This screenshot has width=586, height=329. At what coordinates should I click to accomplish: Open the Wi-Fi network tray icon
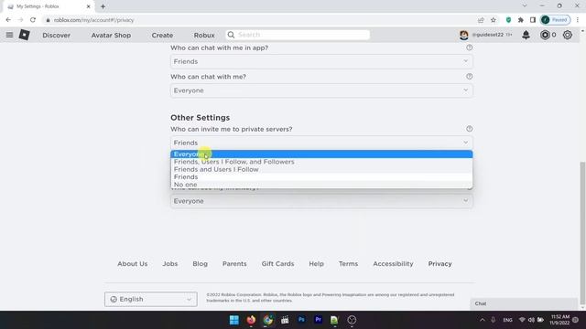click(x=522, y=320)
